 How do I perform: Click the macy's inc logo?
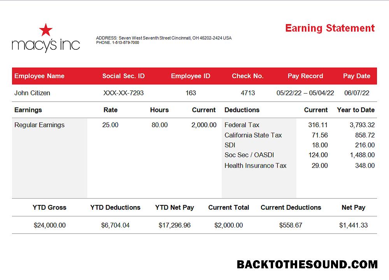(x=46, y=38)
